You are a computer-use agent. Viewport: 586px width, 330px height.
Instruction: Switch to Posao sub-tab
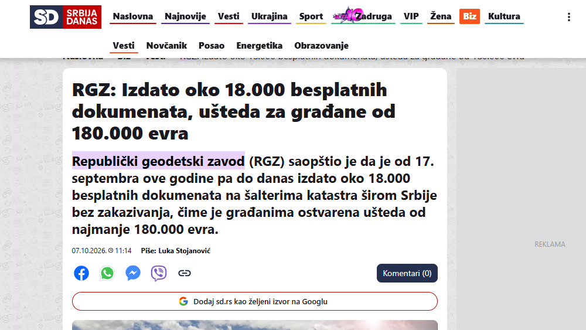point(212,46)
